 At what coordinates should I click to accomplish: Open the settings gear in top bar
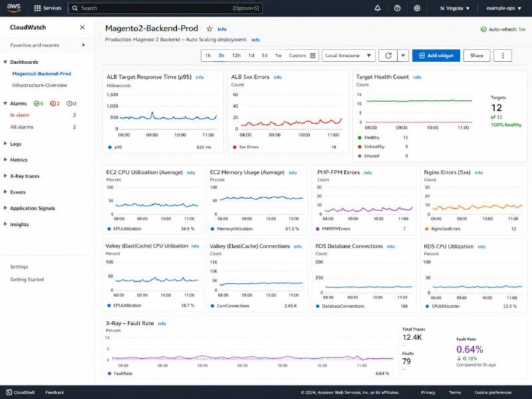point(417,8)
